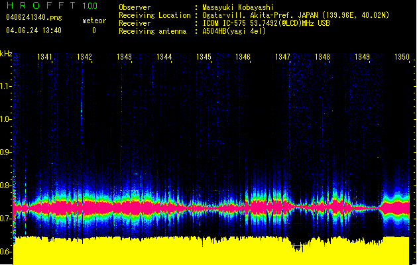Click the 0.8 kHz frequency label
This screenshot has width=417, height=265.
(5, 185)
